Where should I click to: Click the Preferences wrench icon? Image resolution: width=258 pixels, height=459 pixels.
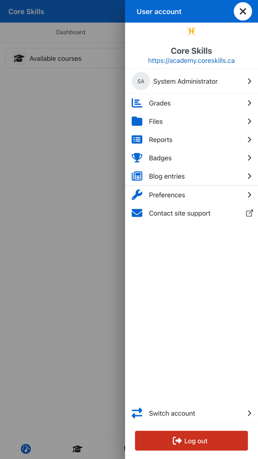pos(137,195)
